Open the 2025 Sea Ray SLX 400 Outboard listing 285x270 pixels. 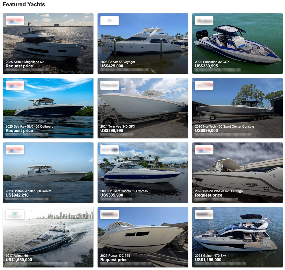(48, 108)
